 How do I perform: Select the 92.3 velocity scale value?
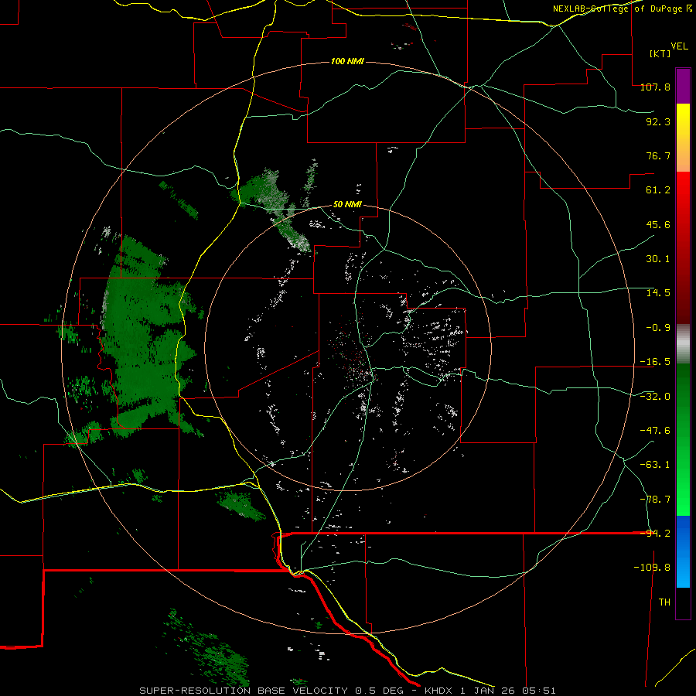(658, 121)
